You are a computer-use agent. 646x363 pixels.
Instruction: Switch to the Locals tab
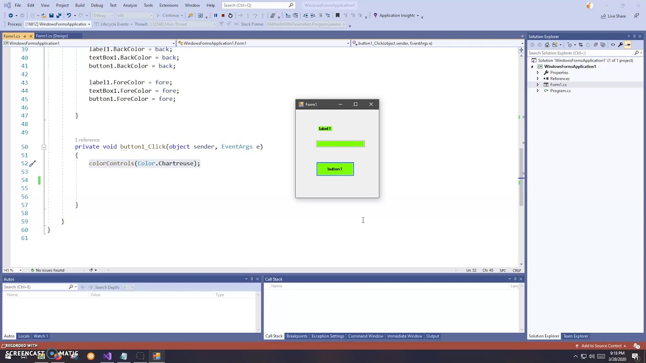[x=24, y=336]
